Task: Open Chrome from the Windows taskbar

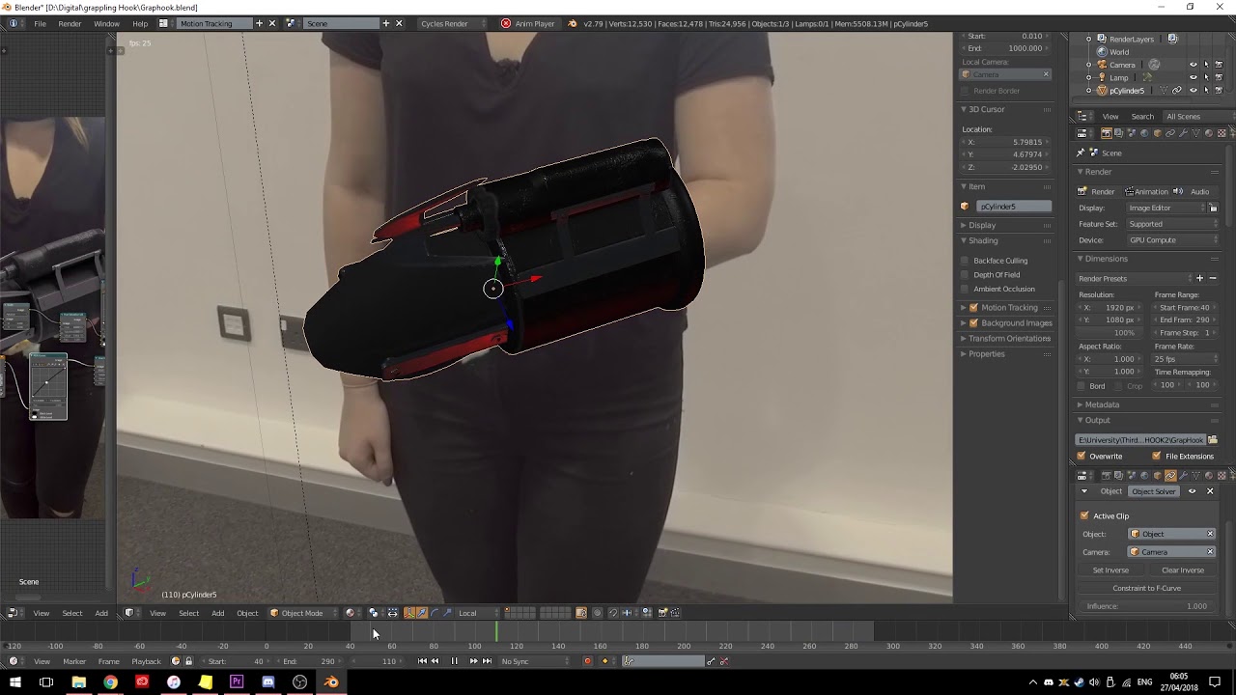Action: tap(111, 682)
